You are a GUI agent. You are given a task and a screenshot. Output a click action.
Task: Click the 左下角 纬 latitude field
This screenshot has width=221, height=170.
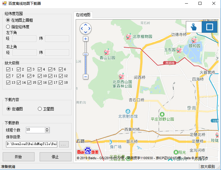point(57,39)
